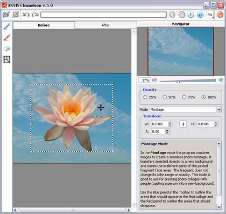Open help question mark button

[200, 15]
